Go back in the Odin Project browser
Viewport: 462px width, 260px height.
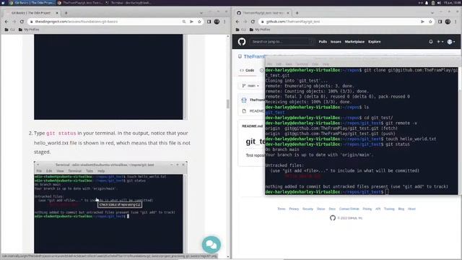[6, 22]
